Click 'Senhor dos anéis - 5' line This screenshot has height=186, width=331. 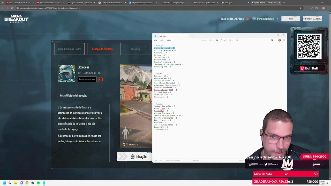[165, 106]
